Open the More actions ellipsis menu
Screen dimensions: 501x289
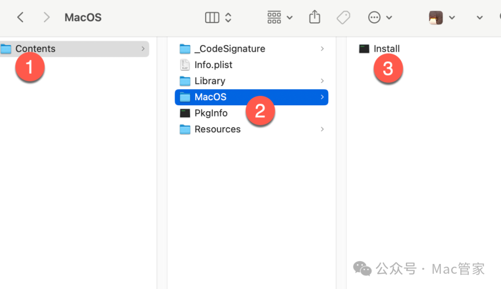click(x=374, y=18)
